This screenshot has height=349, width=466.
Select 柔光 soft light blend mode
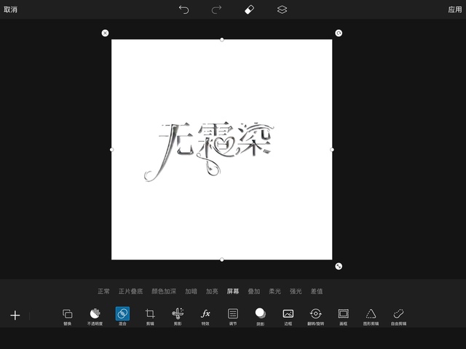(275, 292)
